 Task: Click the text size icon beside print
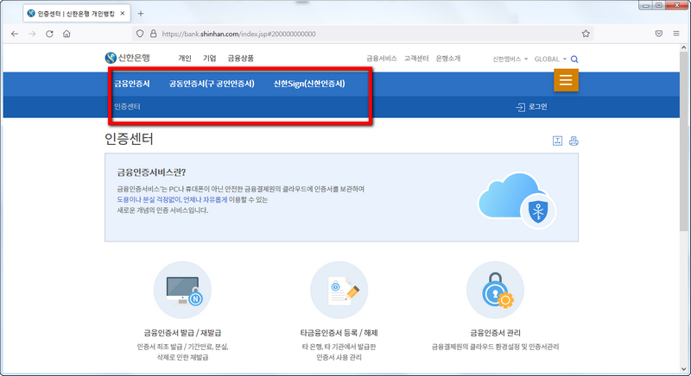click(x=557, y=141)
